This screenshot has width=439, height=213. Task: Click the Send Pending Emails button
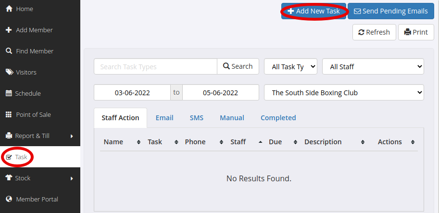click(391, 11)
